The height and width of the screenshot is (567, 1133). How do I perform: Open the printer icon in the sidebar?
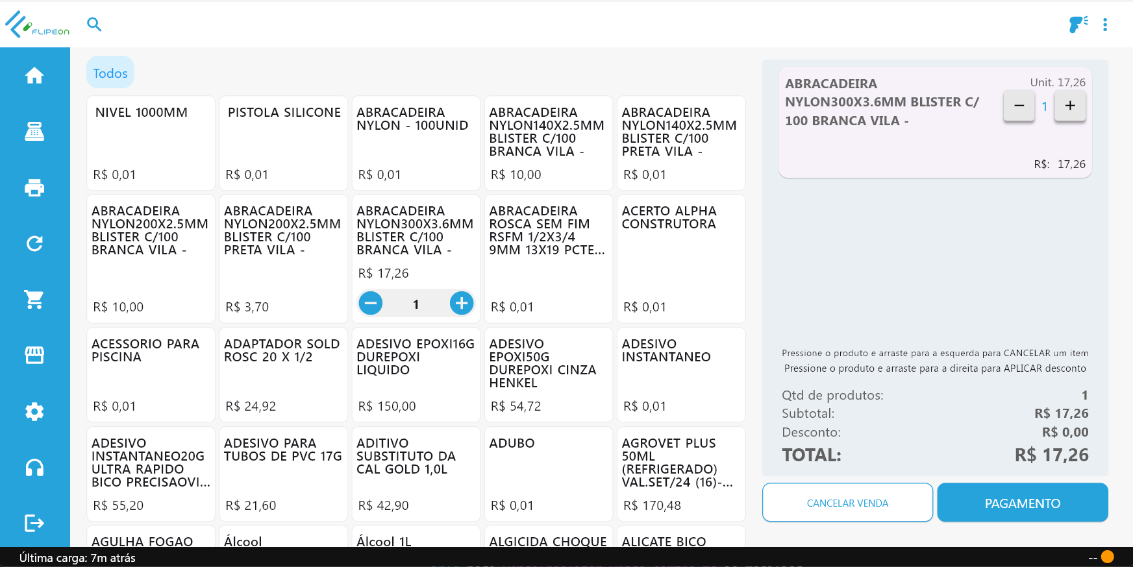[x=34, y=187]
